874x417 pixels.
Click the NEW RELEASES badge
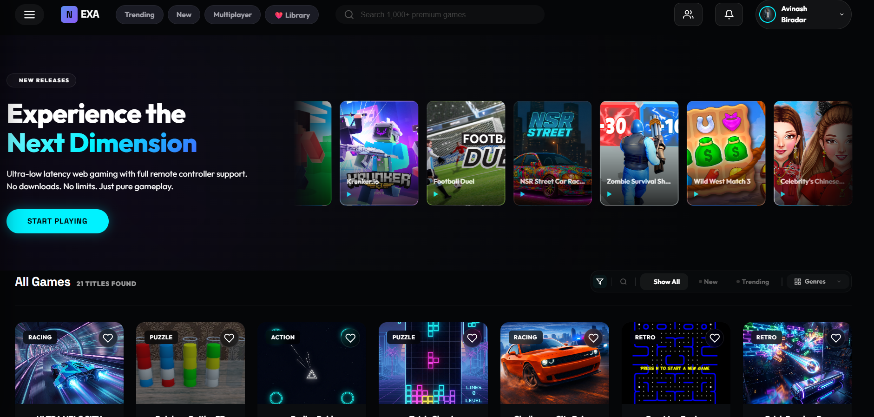point(41,80)
